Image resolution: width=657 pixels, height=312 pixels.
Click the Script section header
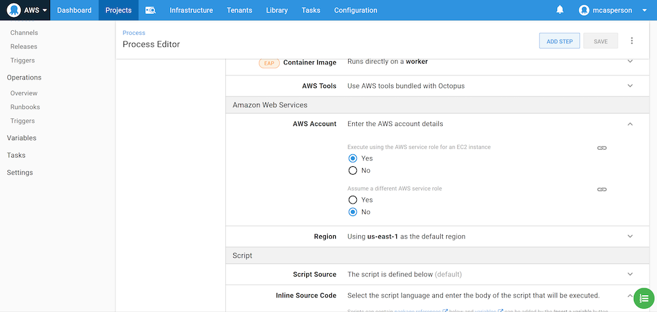tap(438, 256)
